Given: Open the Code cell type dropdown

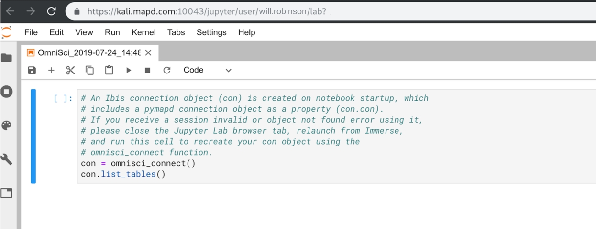Looking at the screenshot, I should pos(207,70).
